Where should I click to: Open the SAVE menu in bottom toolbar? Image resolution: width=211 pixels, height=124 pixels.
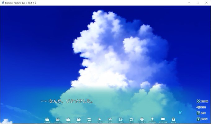(x=68, y=120)
